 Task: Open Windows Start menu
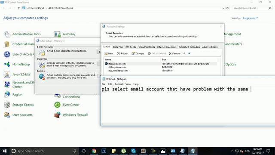[5, 151]
